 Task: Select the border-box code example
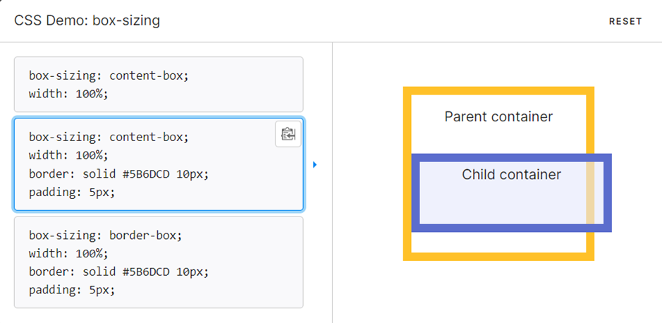(x=159, y=262)
